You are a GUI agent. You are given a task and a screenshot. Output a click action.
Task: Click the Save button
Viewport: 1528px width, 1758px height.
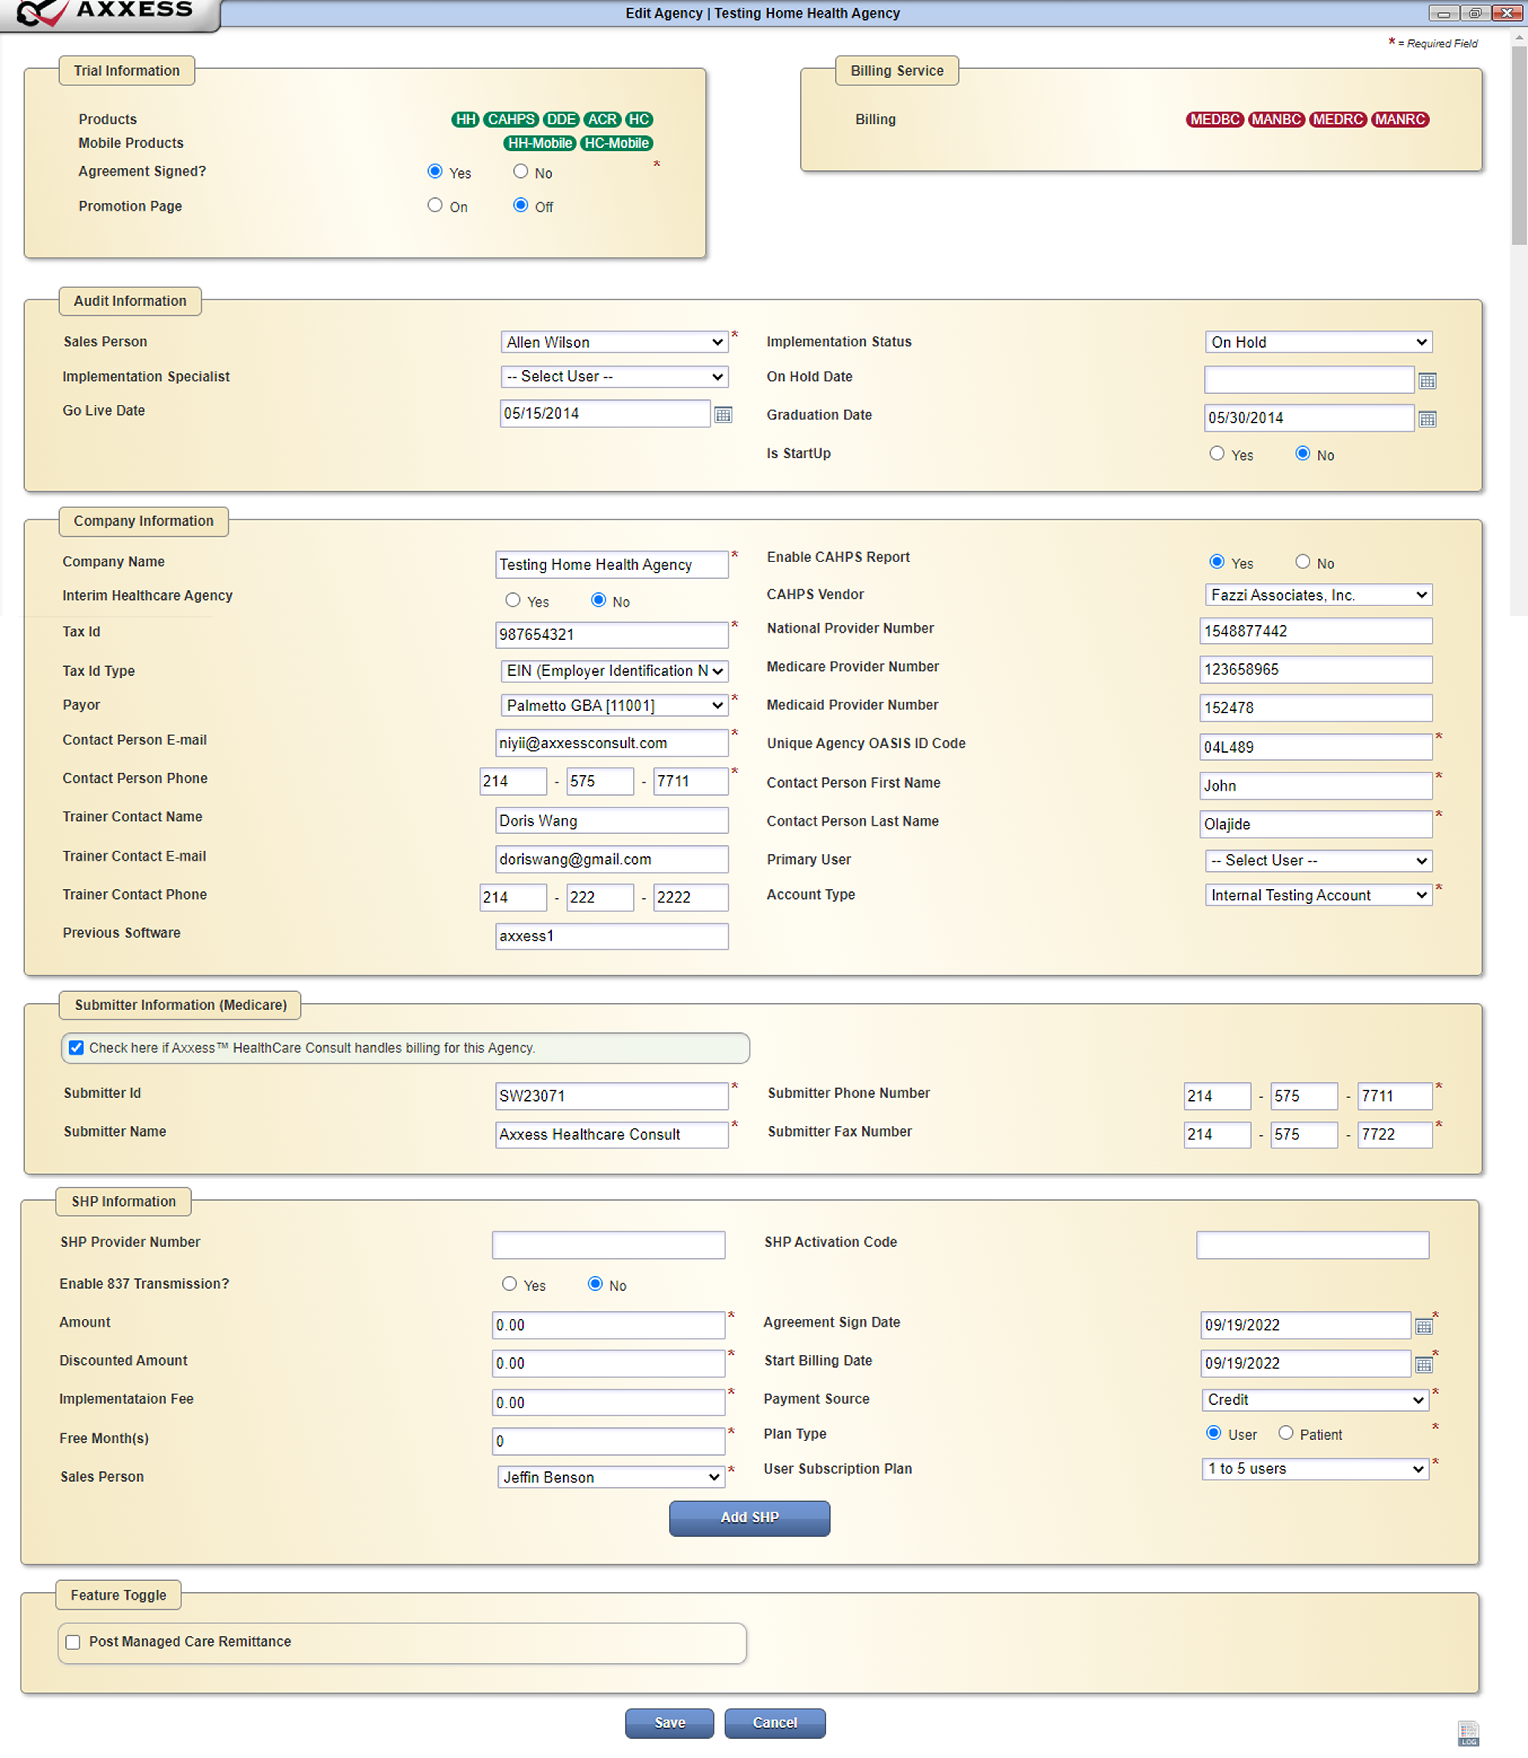[x=669, y=1723]
